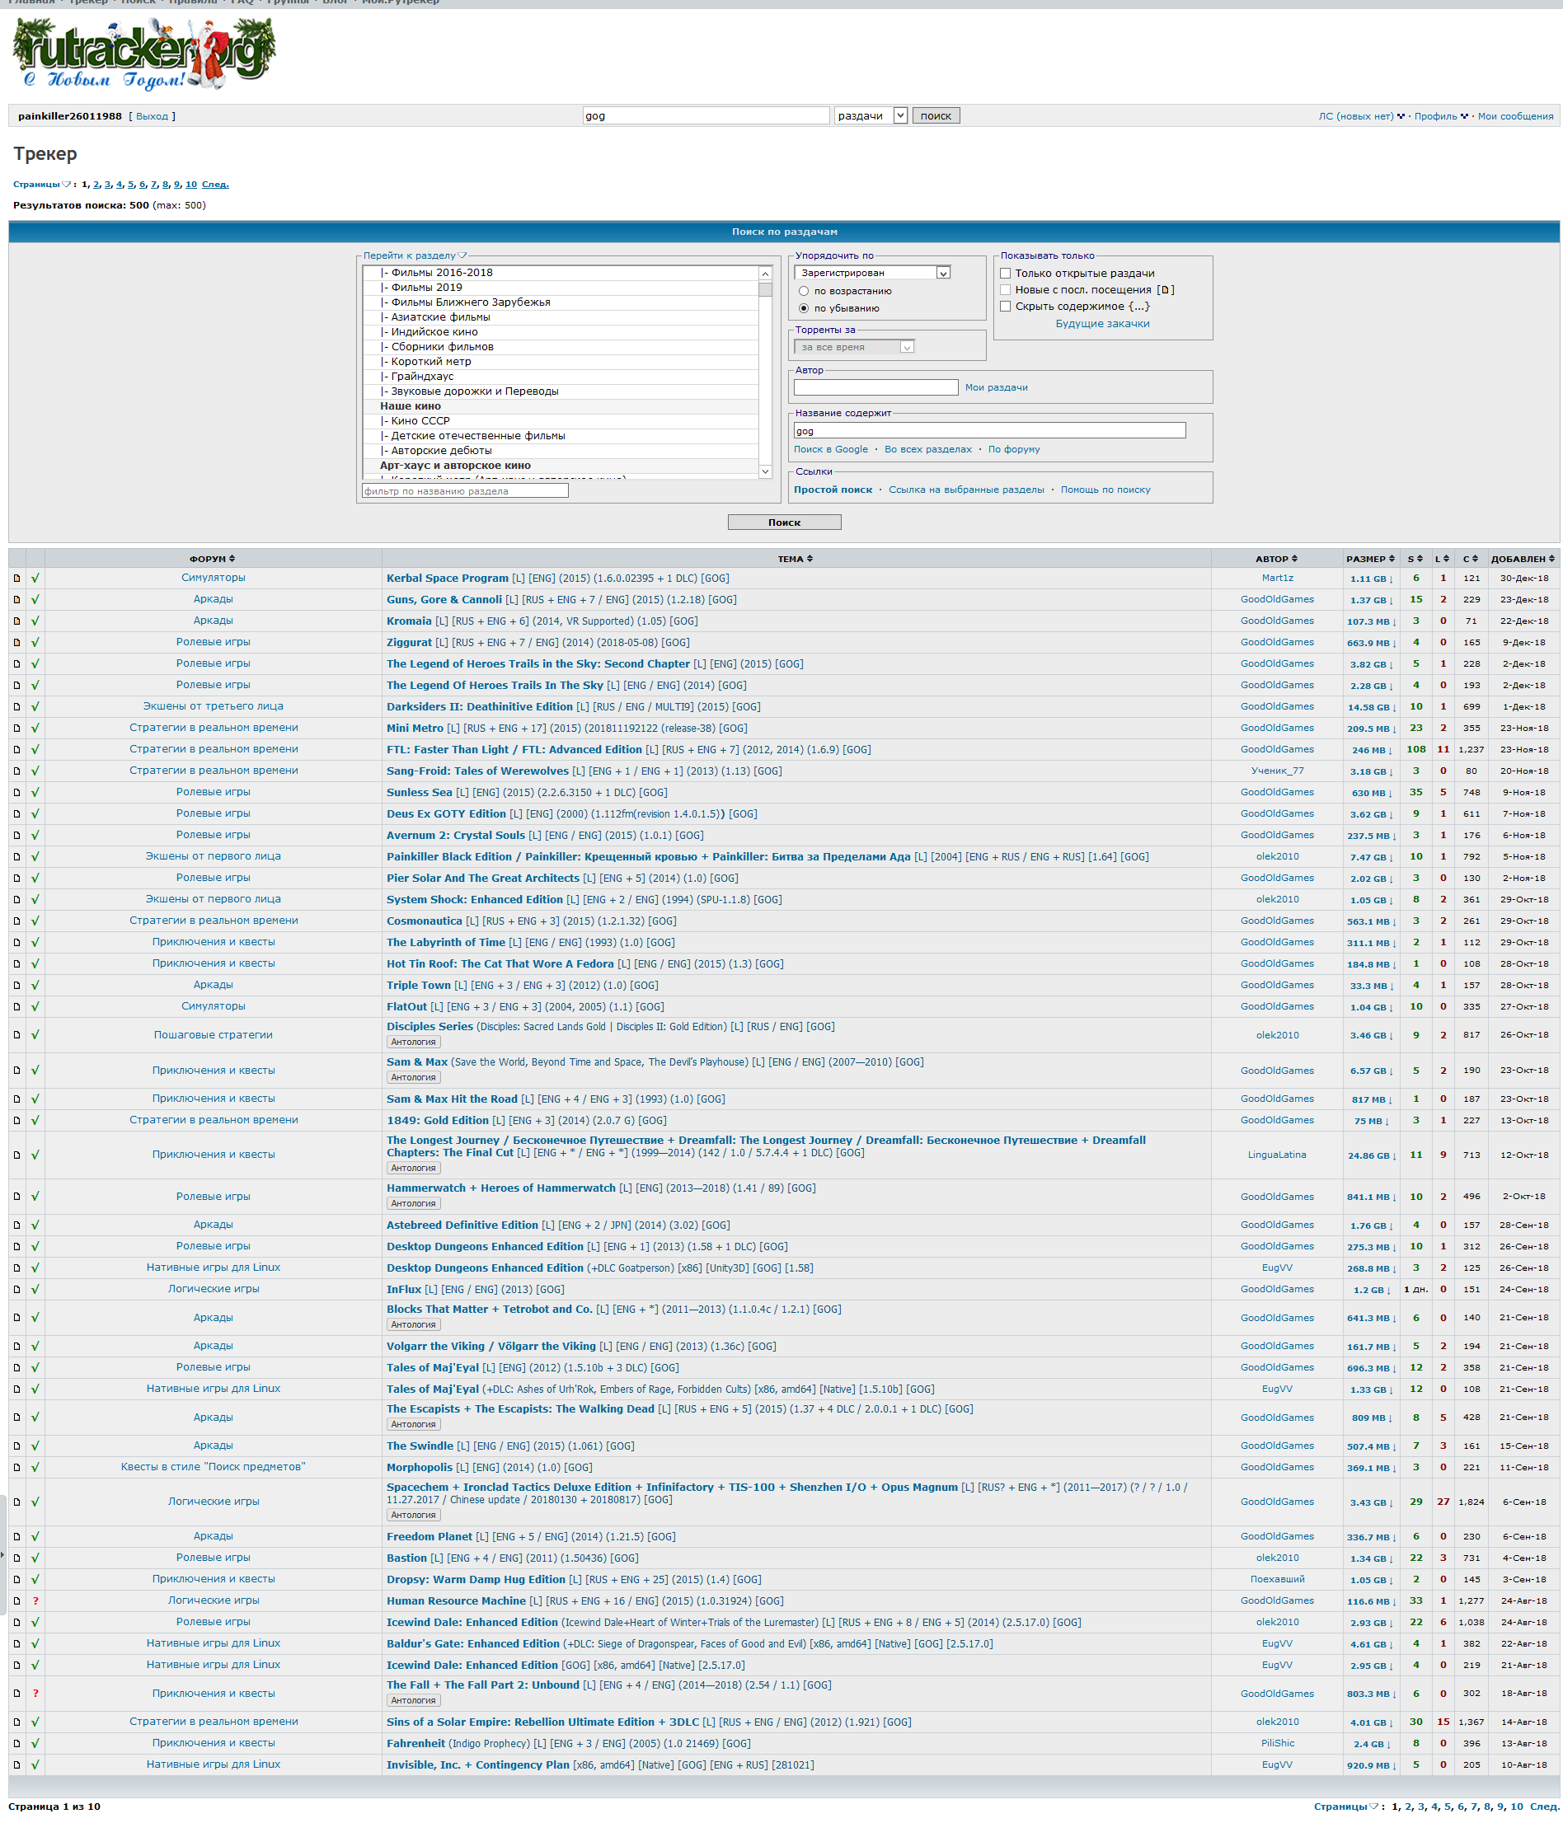1563x1837 pixels.
Task: Enable 'Новые с посл. посещения' checkbox
Action: pos(1006,289)
